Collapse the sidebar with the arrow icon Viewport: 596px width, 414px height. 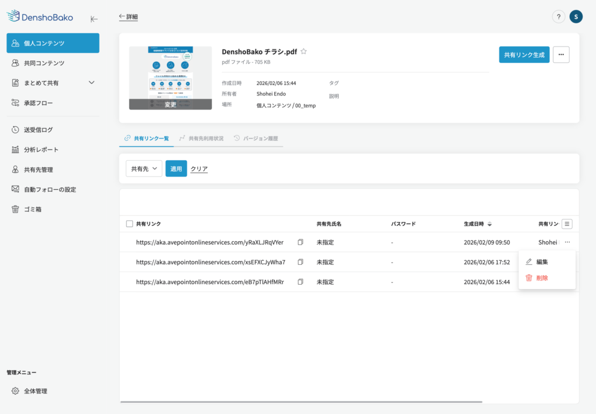coord(94,19)
